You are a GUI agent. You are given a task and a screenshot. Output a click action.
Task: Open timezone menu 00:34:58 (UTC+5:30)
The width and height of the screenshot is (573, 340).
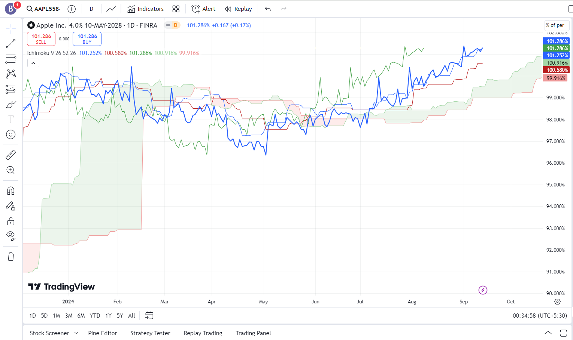click(x=540, y=316)
